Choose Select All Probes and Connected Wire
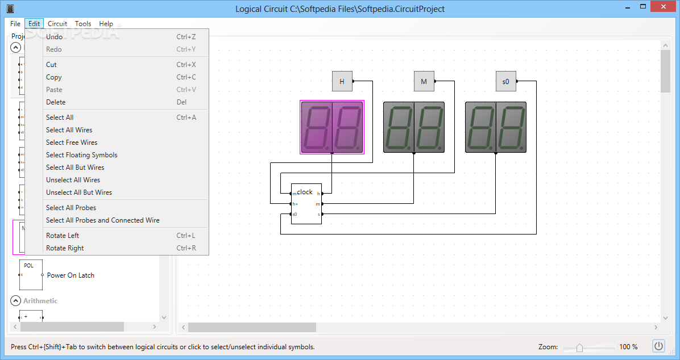 pos(117,220)
